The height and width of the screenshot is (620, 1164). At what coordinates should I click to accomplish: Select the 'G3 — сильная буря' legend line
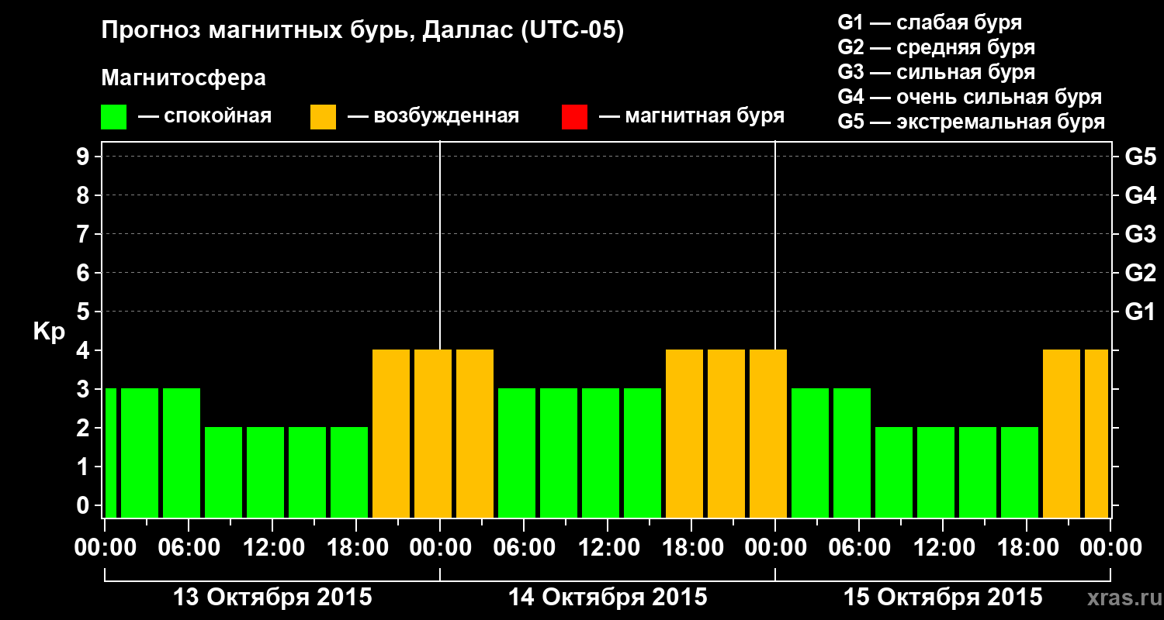[936, 72]
